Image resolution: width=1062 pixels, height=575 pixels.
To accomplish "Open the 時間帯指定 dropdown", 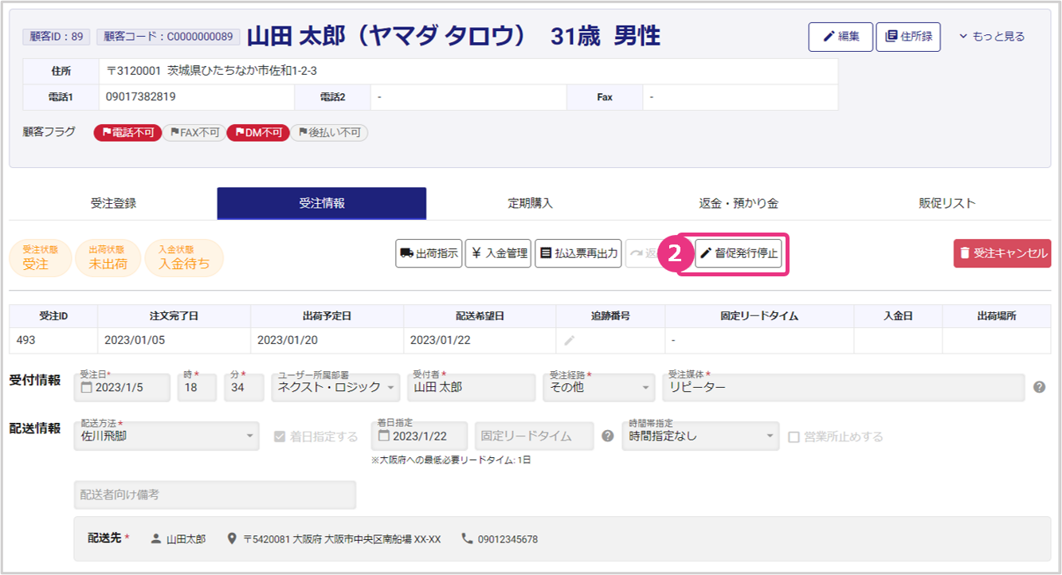I will [x=700, y=436].
